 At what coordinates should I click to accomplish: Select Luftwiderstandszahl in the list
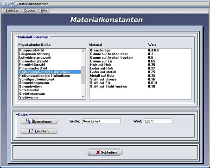tap(50, 57)
